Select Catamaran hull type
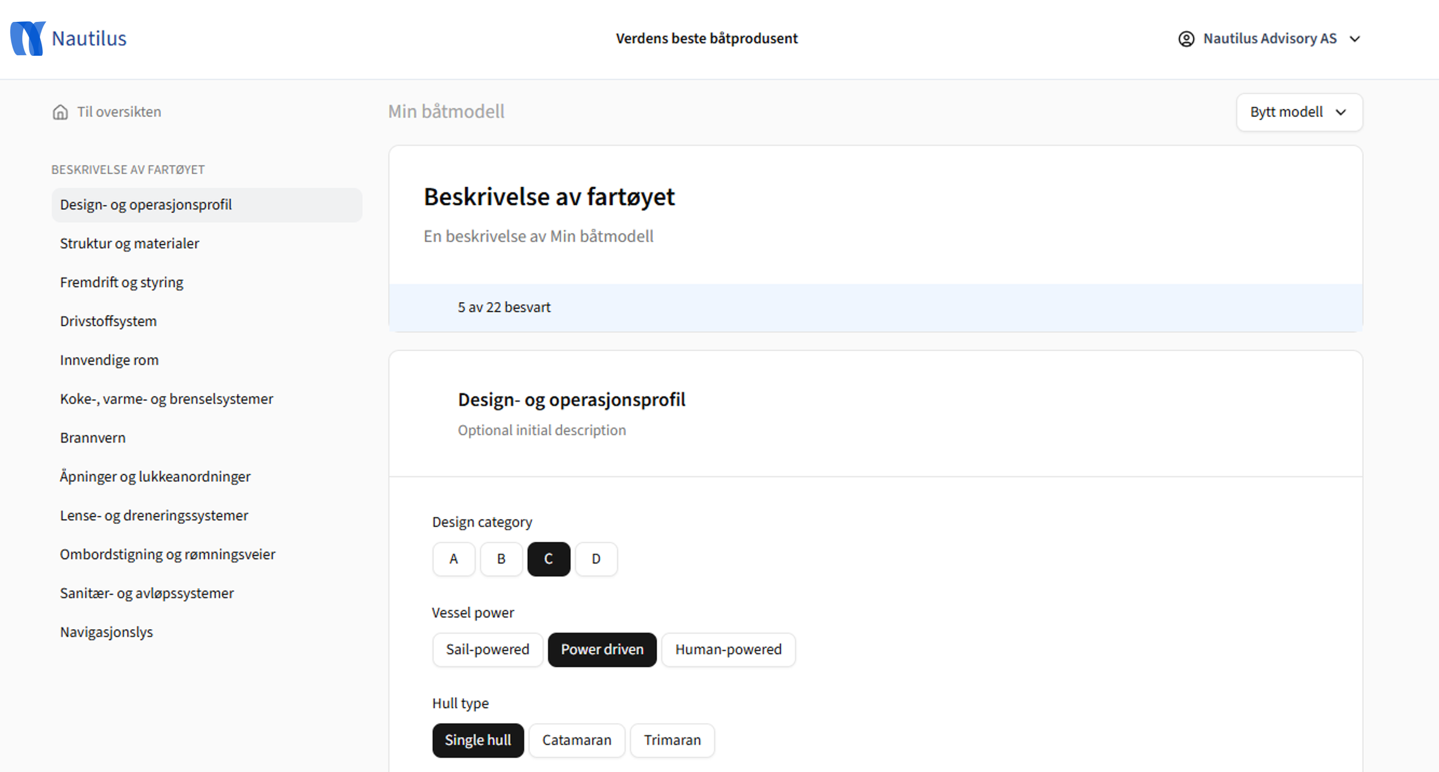 (x=576, y=740)
